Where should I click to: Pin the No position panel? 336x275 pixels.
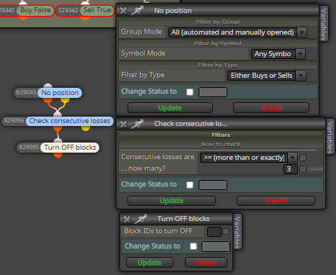tap(137, 10)
